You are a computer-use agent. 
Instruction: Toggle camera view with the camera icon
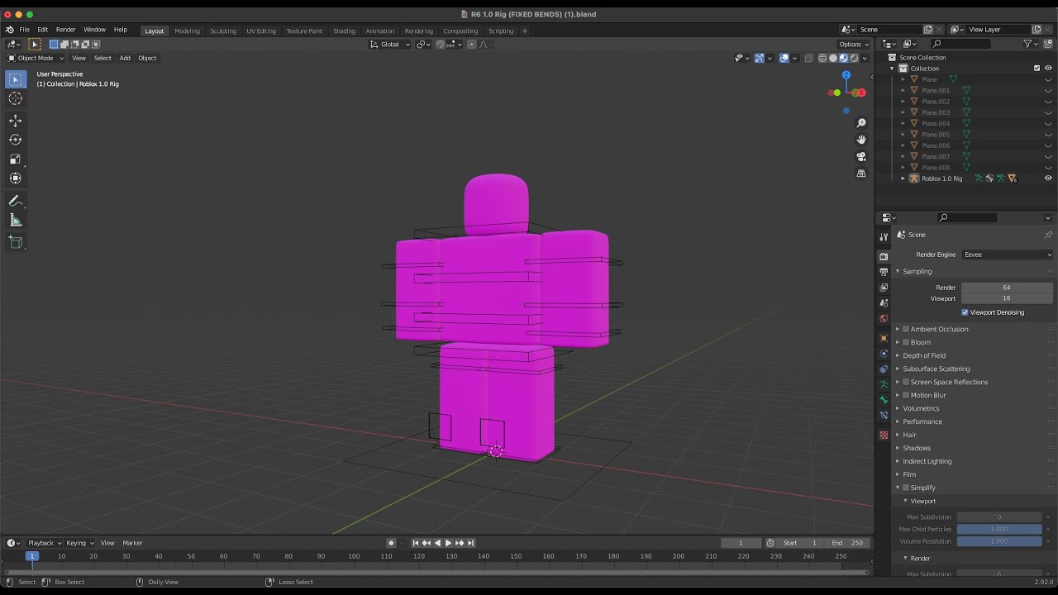tap(860, 156)
